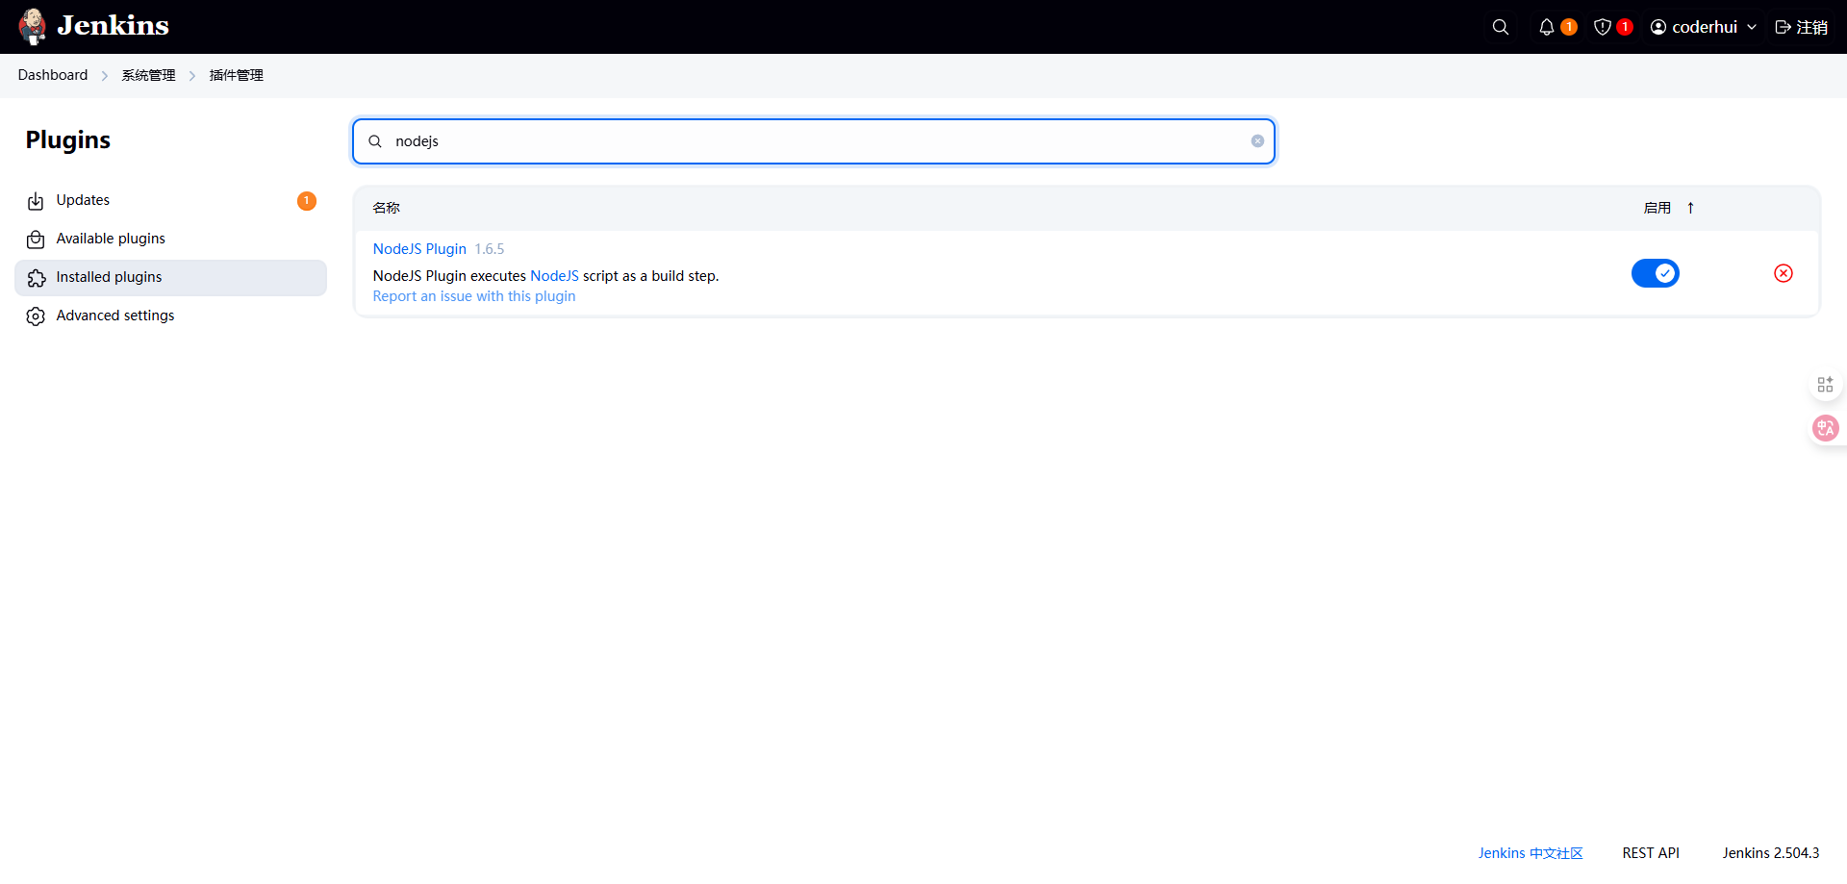This screenshot has height=884, width=1847.
Task: Open the NodeJS Plugin title link
Action: click(x=419, y=249)
